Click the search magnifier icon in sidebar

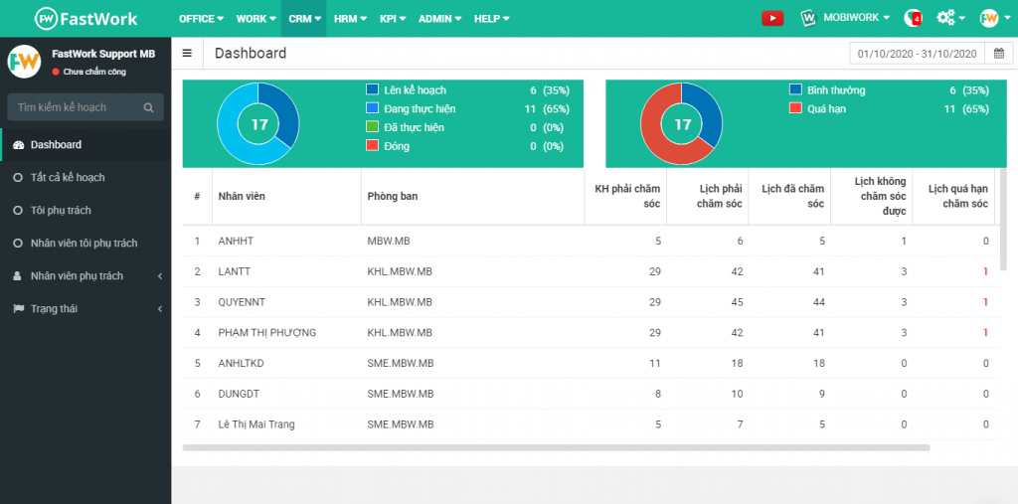click(x=149, y=107)
